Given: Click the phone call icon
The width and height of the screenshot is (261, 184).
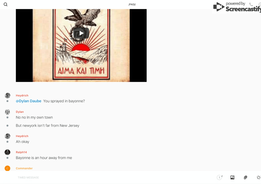Looking at the screenshot, I should [x=251, y=4].
